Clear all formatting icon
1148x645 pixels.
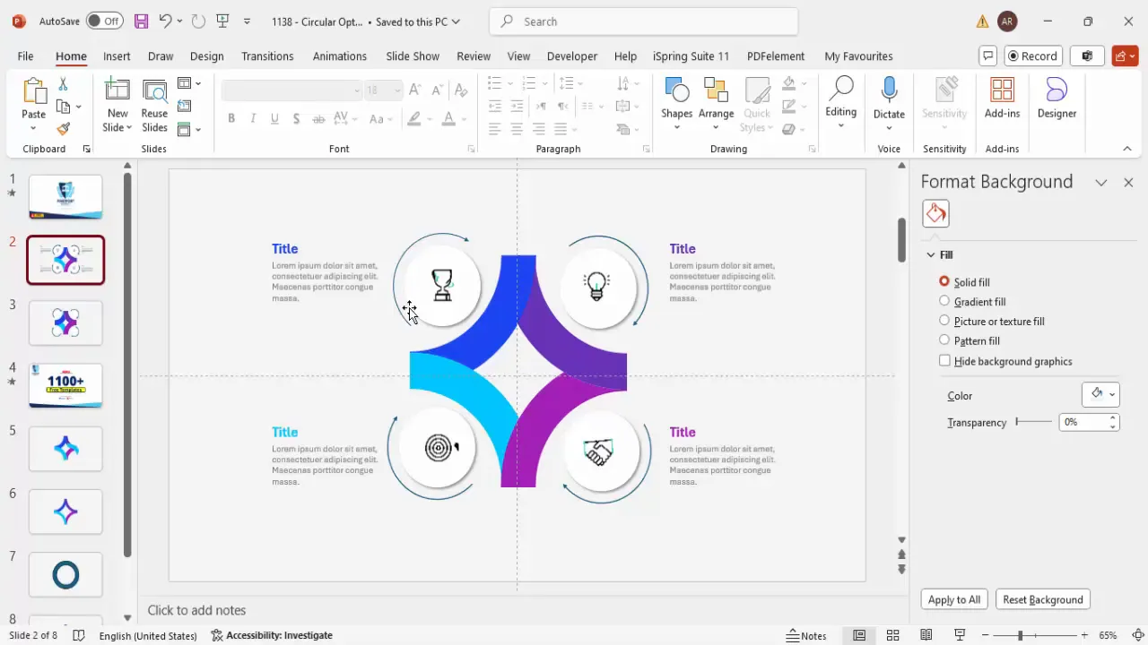[461, 90]
